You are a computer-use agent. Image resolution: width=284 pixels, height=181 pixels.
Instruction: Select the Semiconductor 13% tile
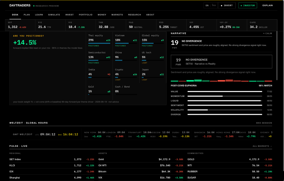tap(99, 58)
